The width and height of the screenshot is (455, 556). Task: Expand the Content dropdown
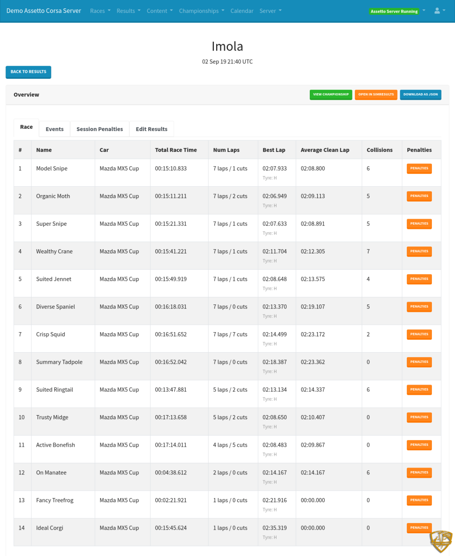[x=160, y=11]
